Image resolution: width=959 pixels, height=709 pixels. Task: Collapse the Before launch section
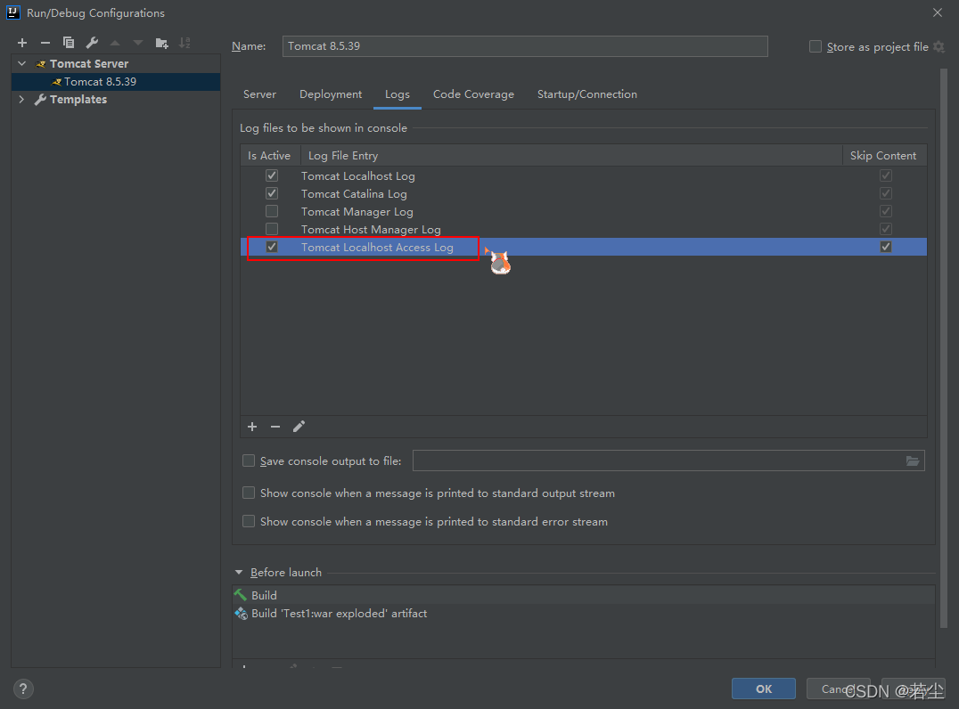239,573
